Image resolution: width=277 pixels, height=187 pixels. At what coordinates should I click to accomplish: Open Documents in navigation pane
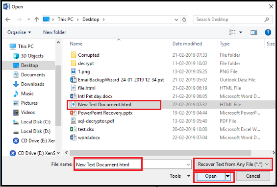29,75
